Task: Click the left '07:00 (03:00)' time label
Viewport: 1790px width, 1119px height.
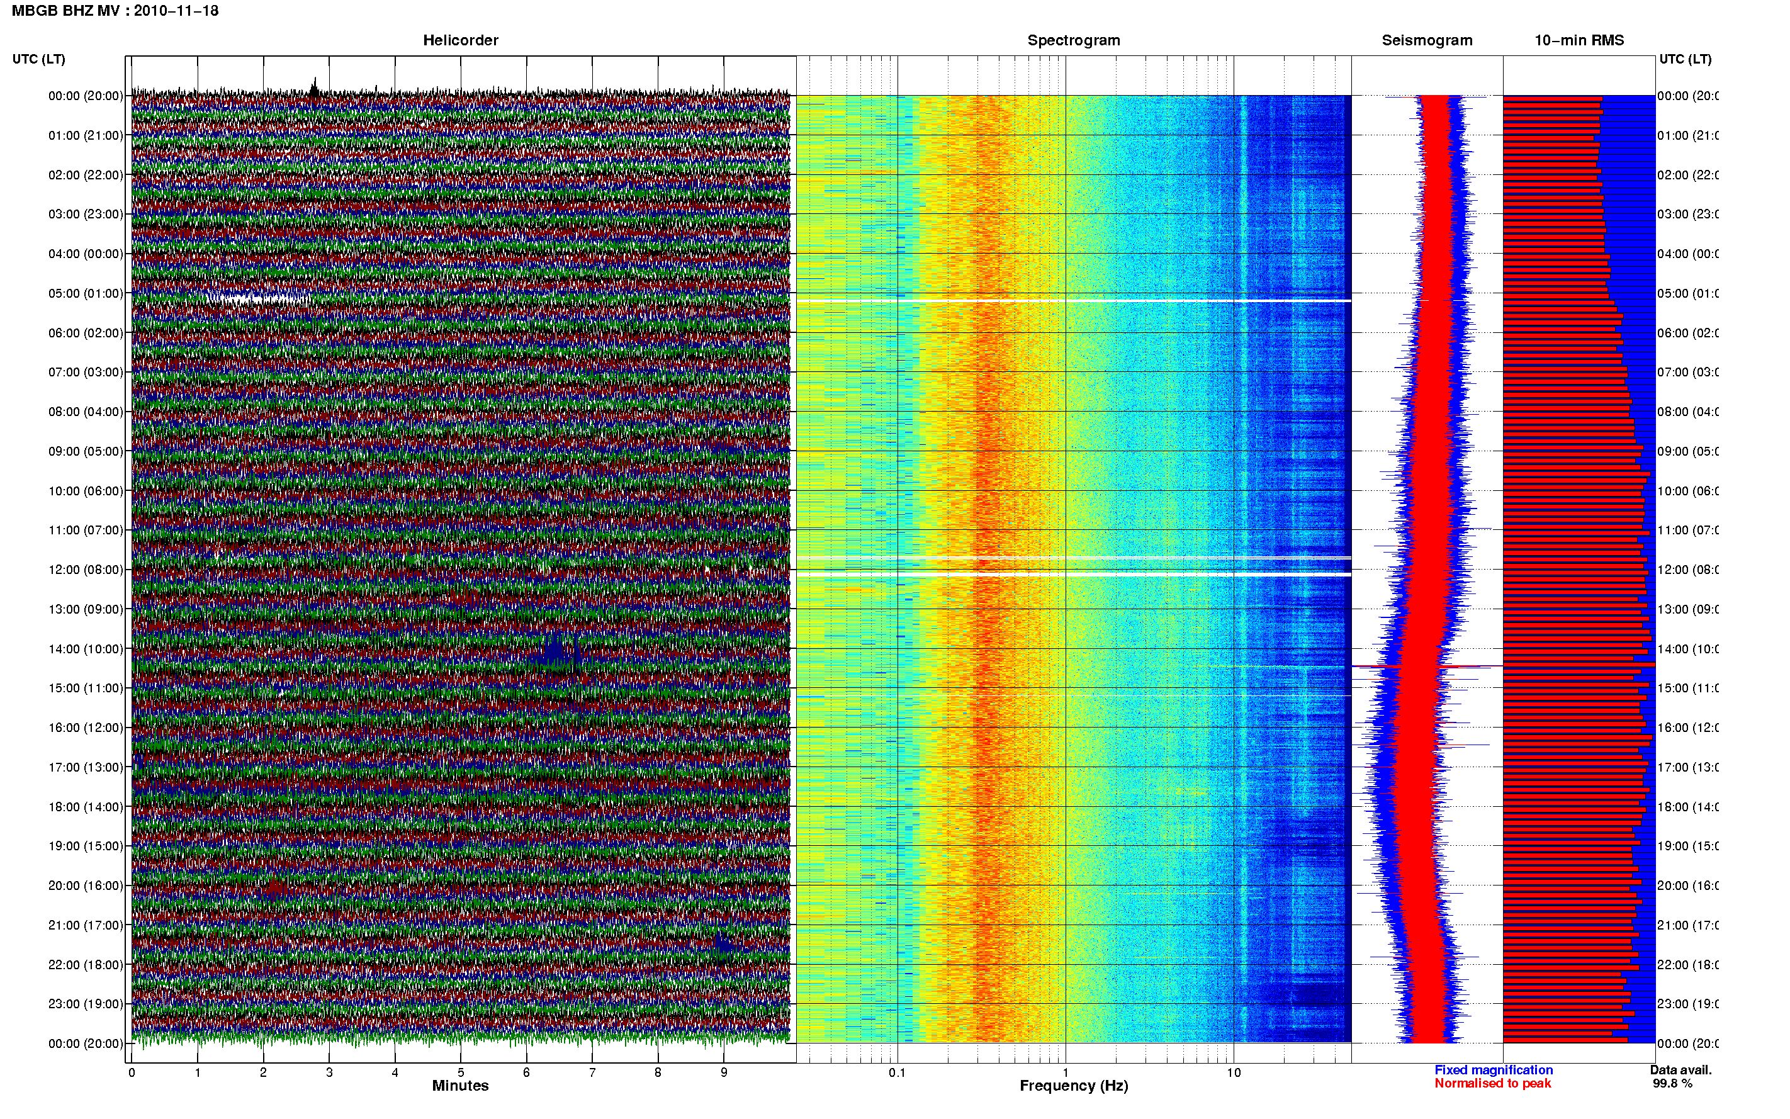Action: [x=86, y=371]
